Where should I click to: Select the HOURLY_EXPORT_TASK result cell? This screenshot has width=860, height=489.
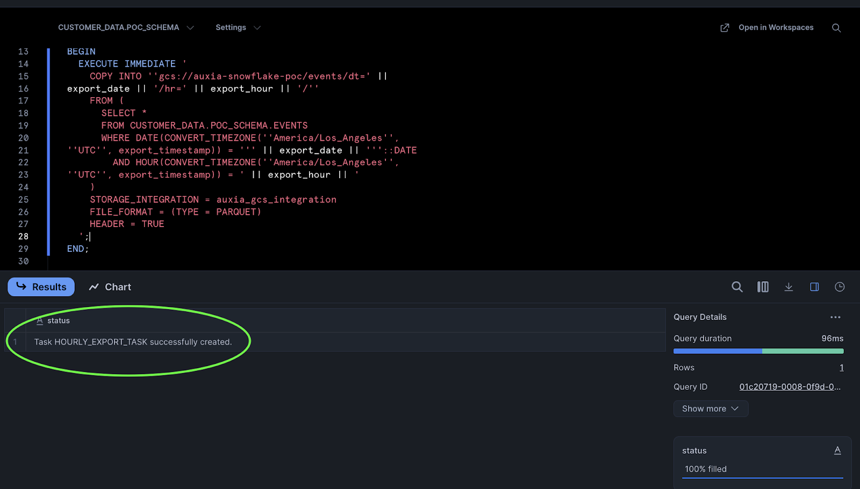[x=133, y=342]
